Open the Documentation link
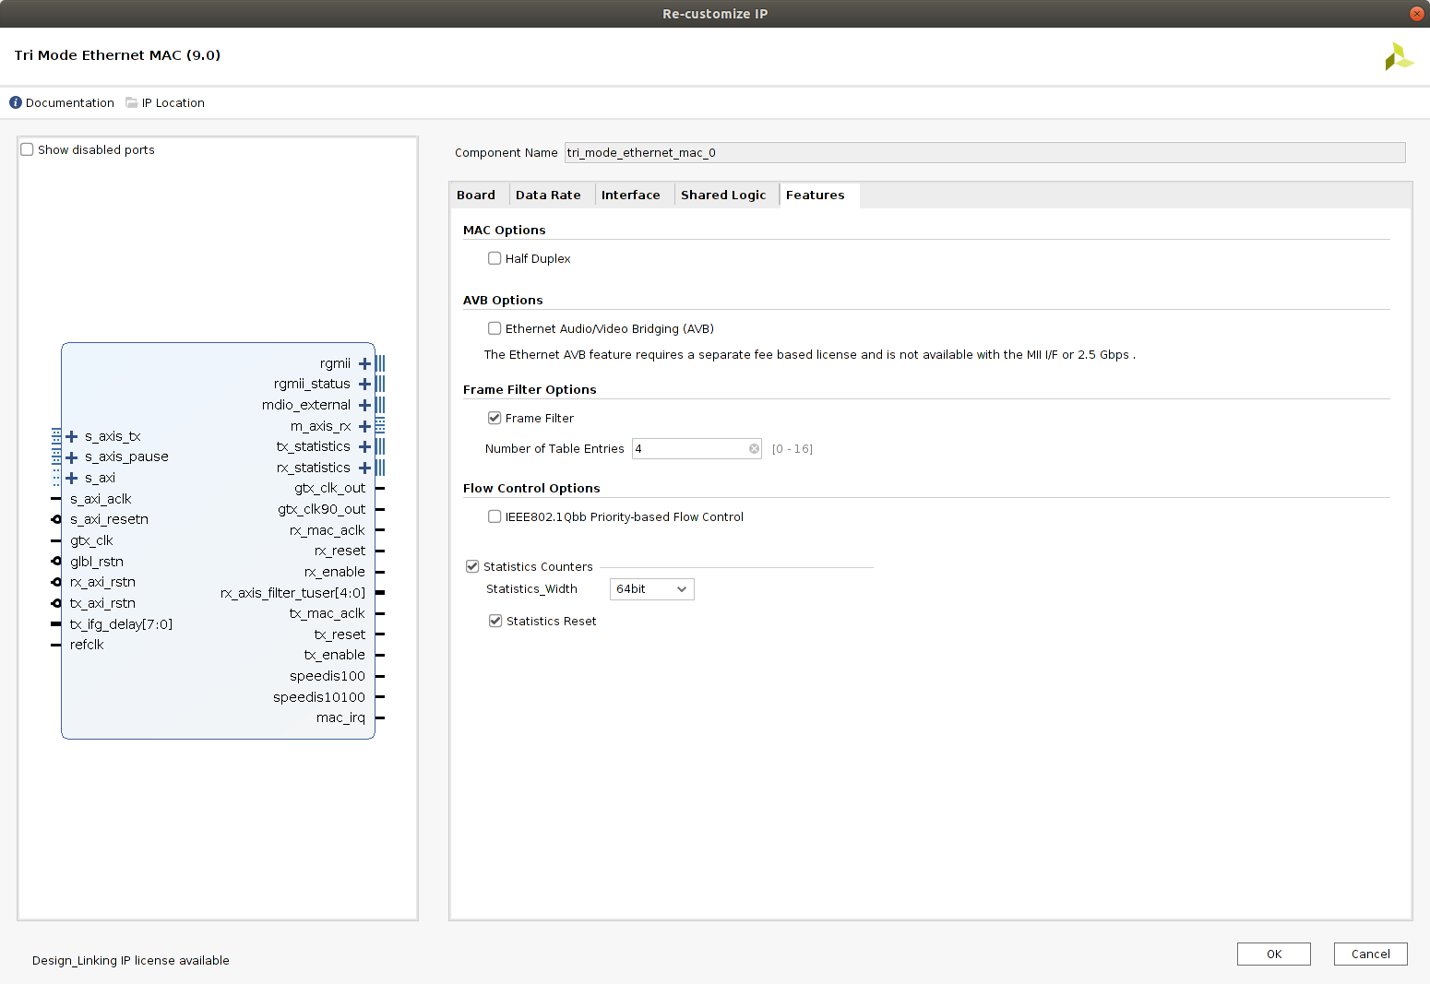Viewport: 1430px width, 984px height. pos(70,102)
